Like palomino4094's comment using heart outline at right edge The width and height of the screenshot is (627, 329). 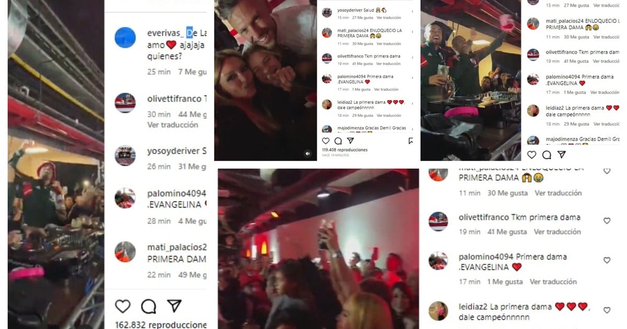pos(607,260)
